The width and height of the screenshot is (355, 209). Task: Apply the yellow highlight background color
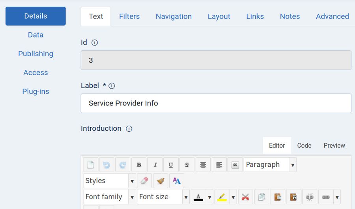(222, 197)
